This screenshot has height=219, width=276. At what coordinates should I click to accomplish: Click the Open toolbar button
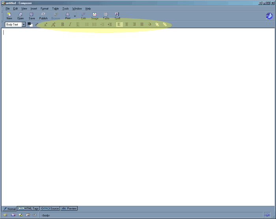[21, 16]
